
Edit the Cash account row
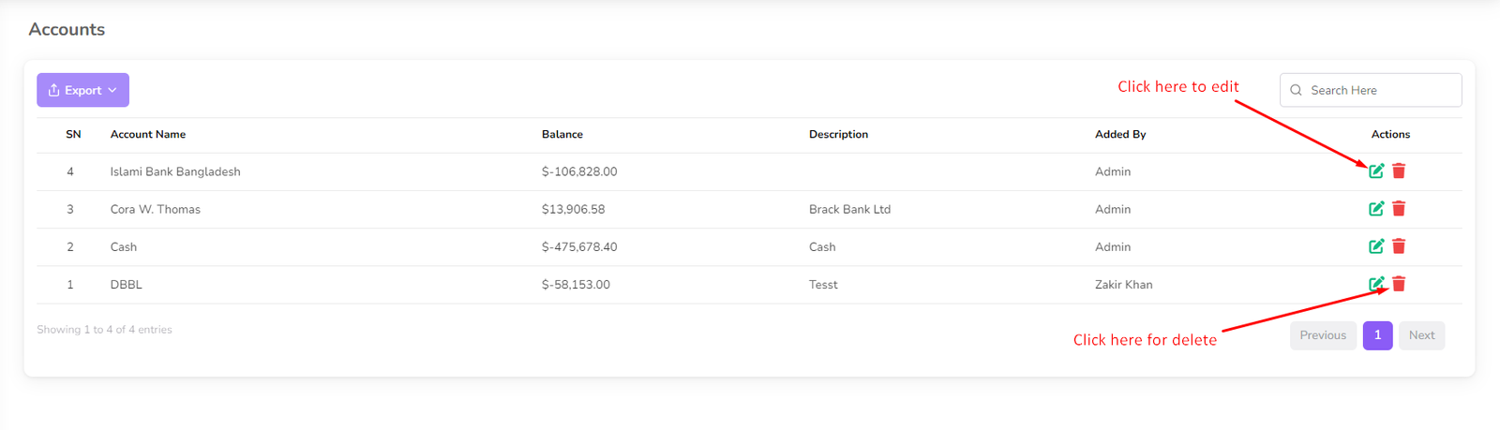point(1376,246)
